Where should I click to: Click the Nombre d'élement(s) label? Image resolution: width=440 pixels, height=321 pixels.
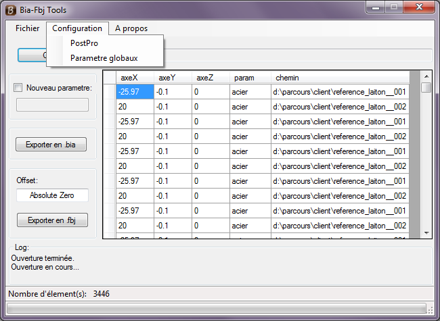click(47, 294)
